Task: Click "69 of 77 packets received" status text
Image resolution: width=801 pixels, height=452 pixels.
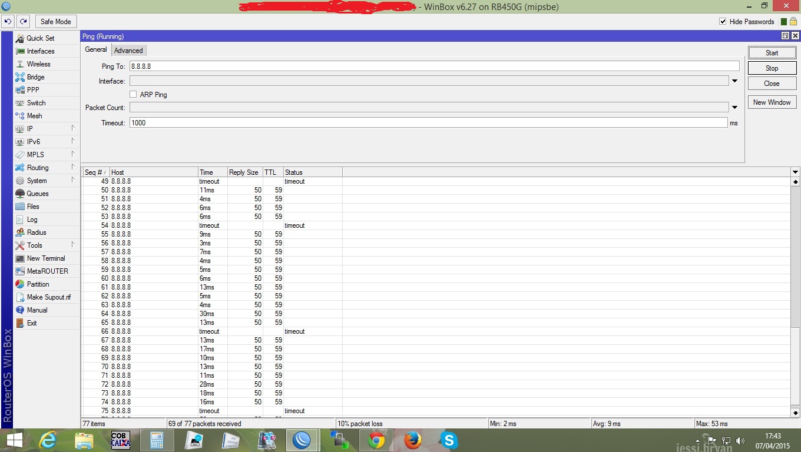Action: coord(204,424)
